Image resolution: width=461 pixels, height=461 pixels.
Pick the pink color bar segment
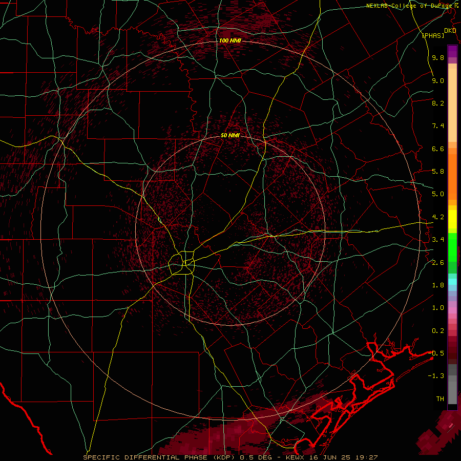pyautogui.click(x=452, y=310)
